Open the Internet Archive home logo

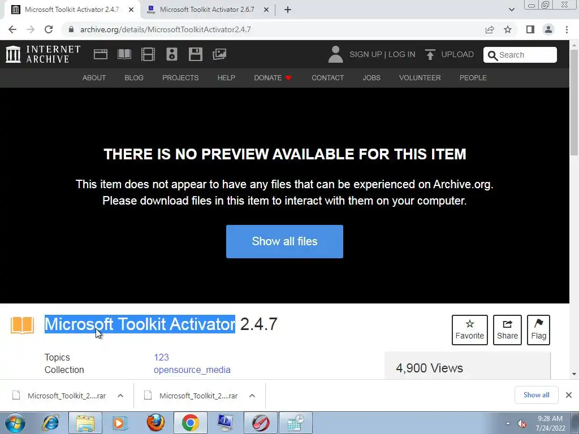click(x=43, y=54)
